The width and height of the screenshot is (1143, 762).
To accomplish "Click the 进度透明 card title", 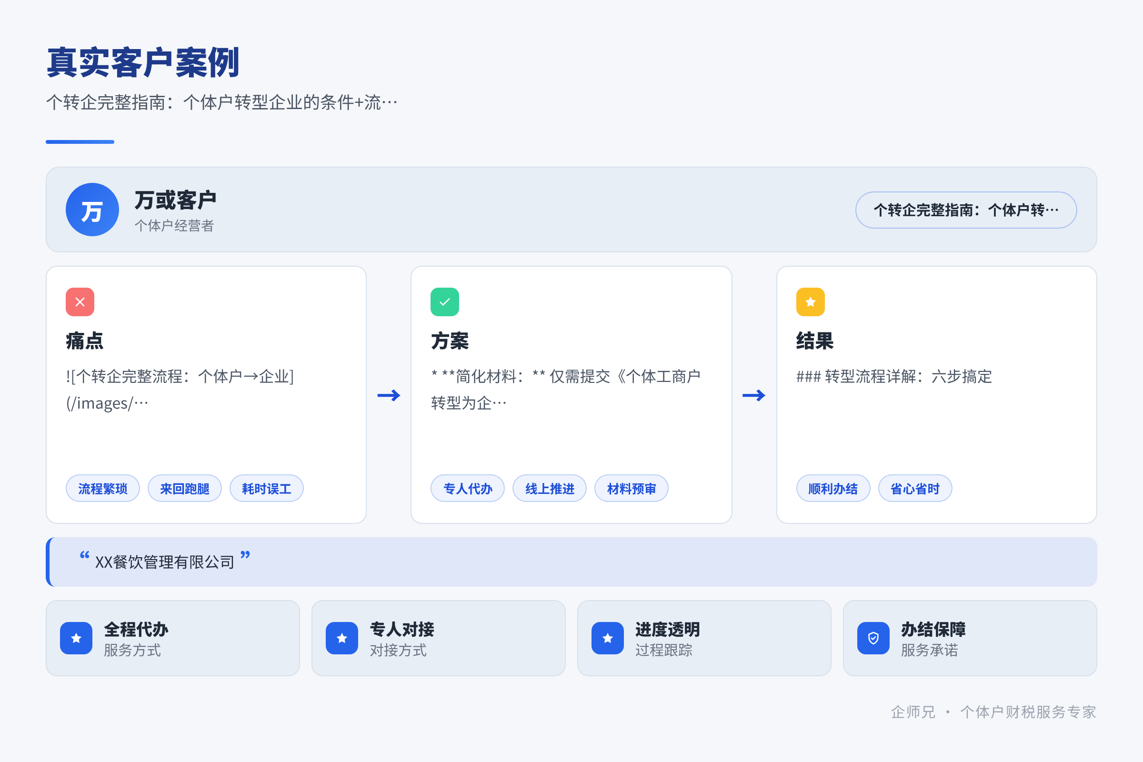I will coord(668,629).
